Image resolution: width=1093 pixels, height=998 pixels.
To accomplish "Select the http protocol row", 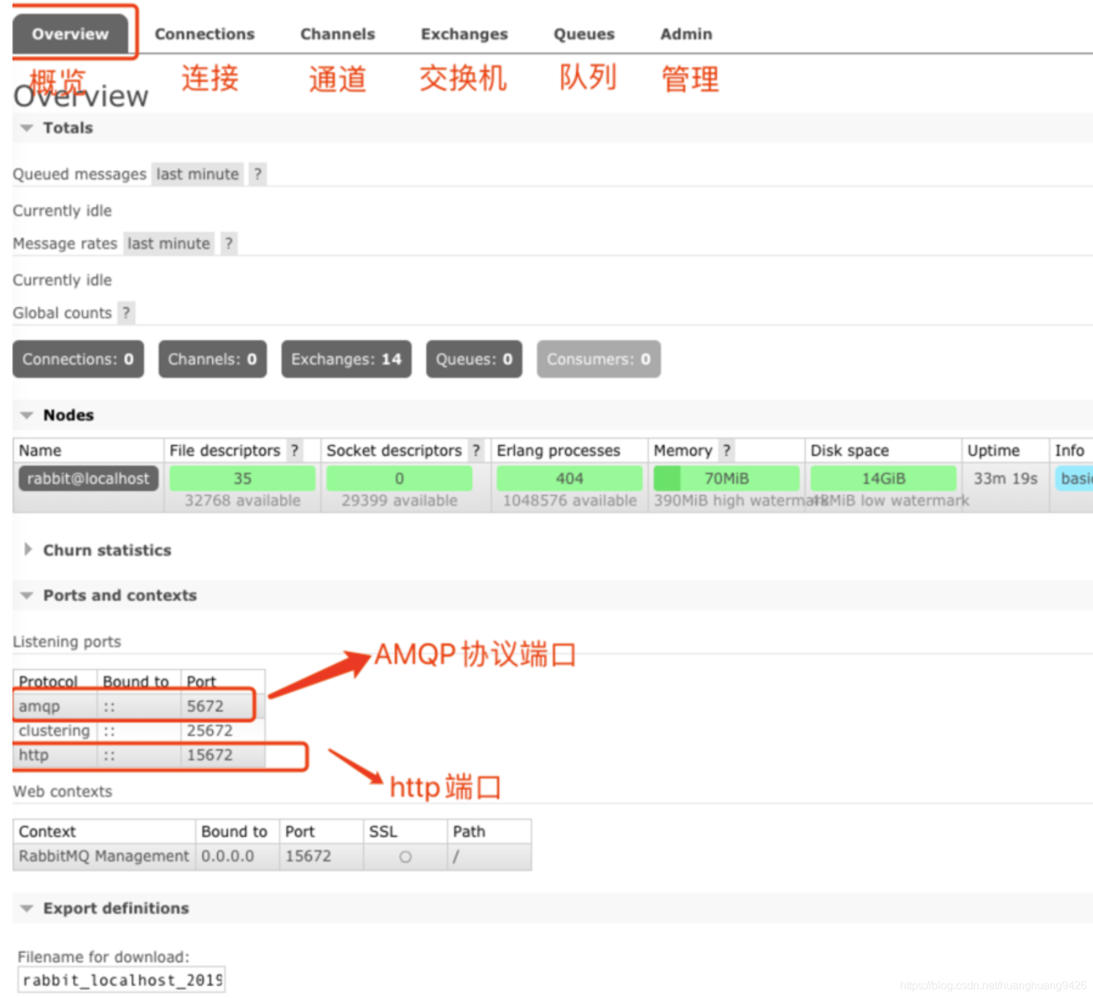I will pos(139,755).
